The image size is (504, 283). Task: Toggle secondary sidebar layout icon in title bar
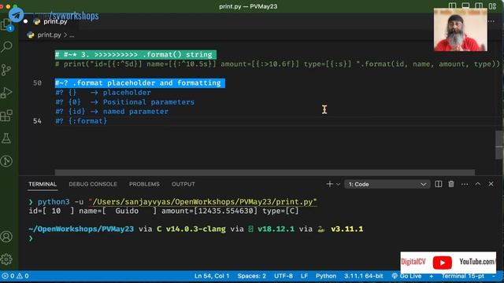(479, 6)
